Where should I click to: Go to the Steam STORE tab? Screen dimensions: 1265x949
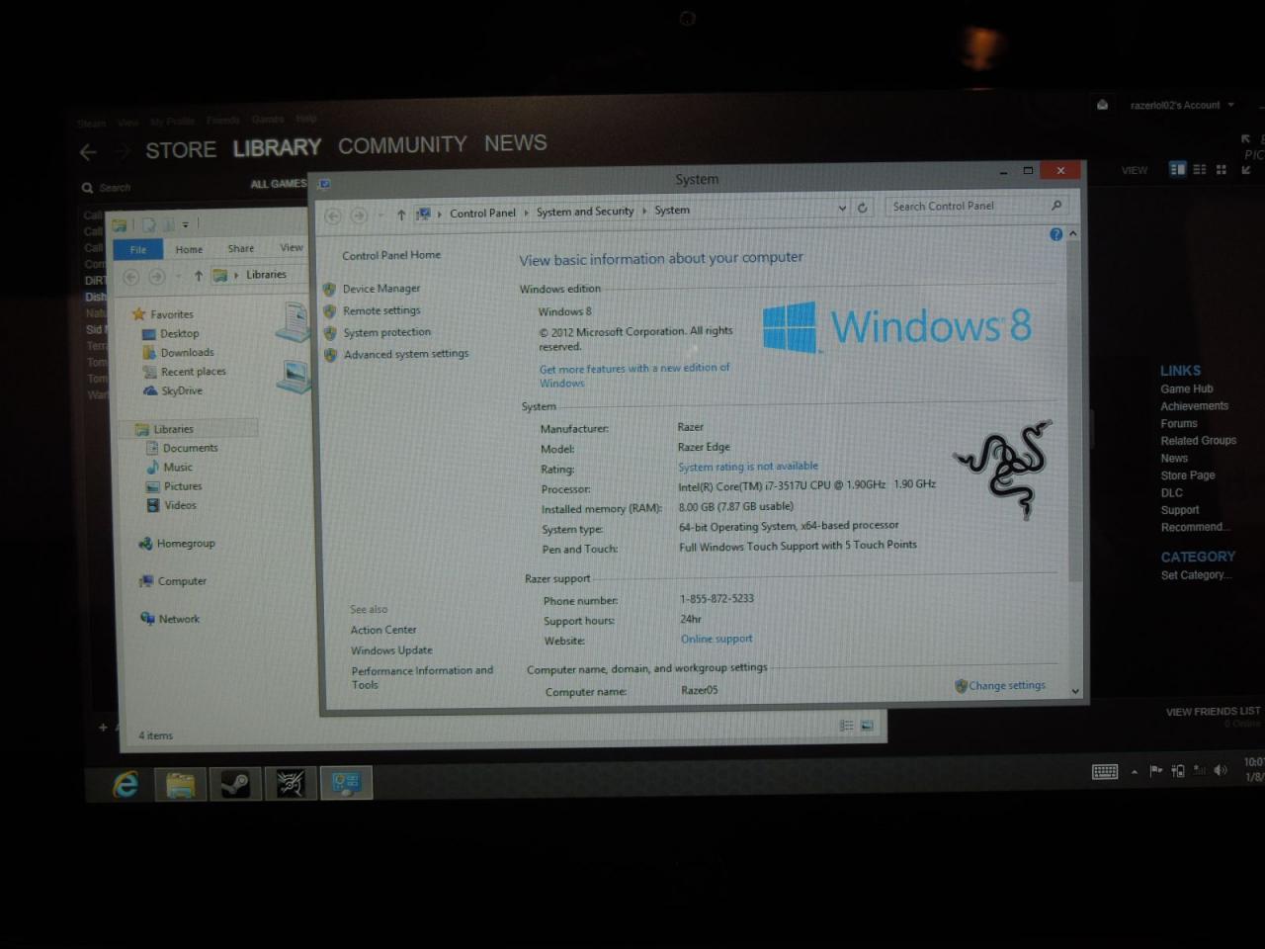pos(181,150)
